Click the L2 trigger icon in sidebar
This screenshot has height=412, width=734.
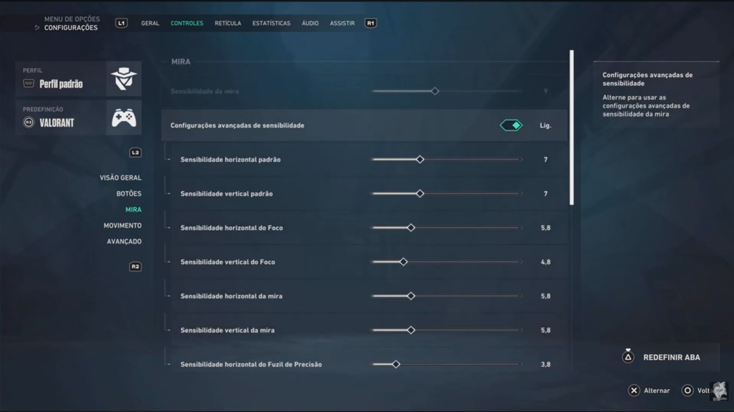coord(135,152)
